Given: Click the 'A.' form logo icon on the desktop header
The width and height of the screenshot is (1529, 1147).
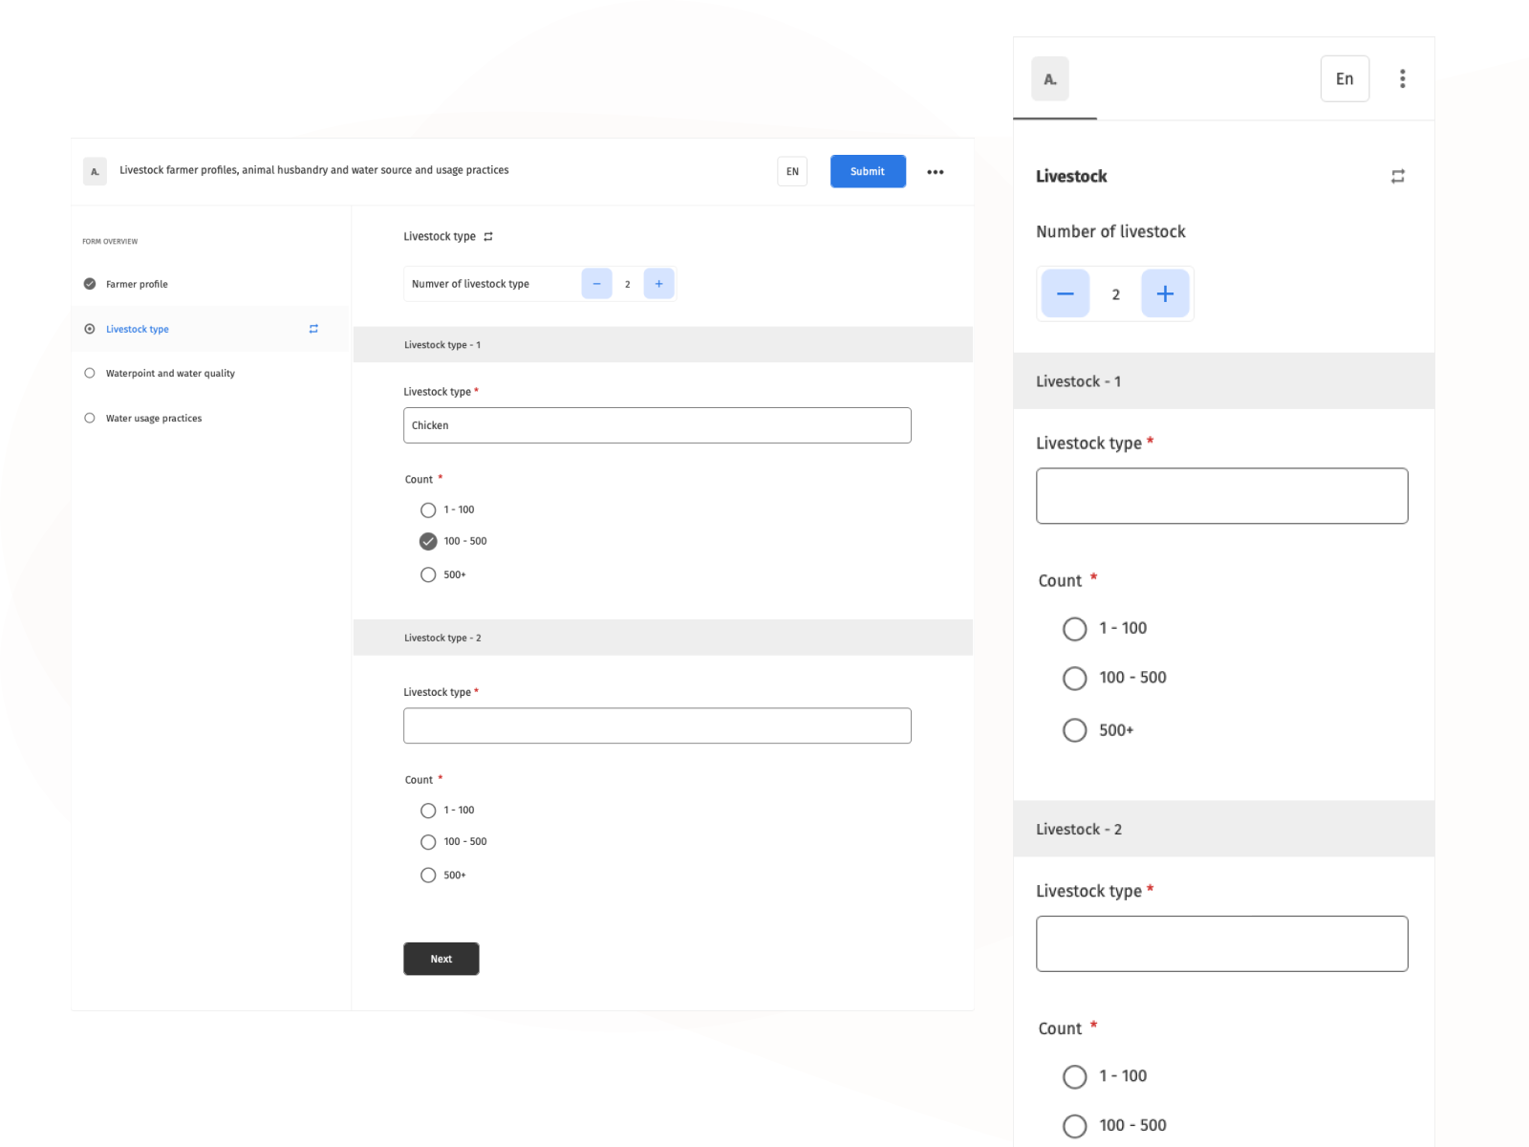Looking at the screenshot, I should pos(95,171).
